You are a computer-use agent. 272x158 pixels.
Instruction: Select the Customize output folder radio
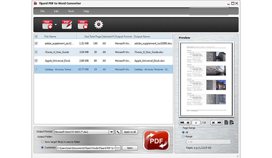(x=42, y=147)
